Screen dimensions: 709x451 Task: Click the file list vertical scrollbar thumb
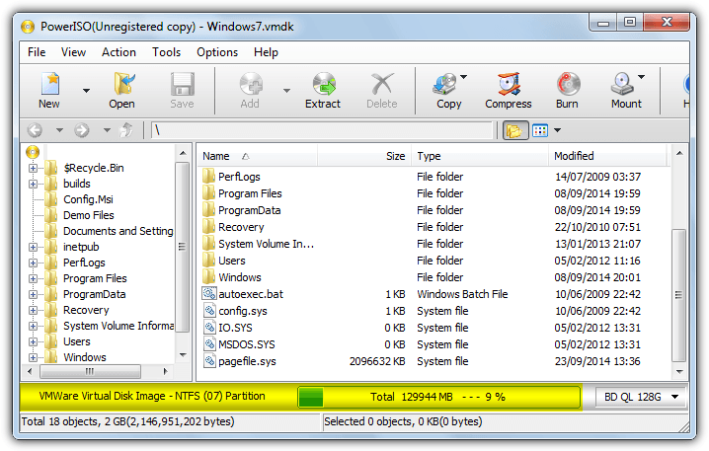tap(678, 295)
